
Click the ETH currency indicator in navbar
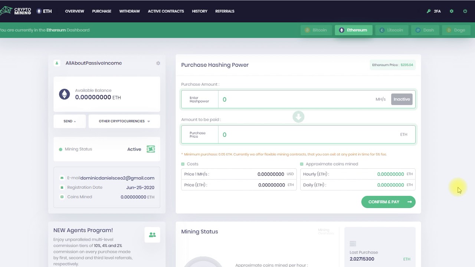[44, 11]
